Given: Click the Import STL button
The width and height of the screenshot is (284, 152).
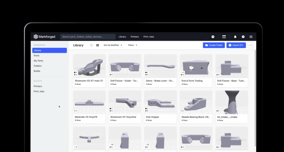Looking at the screenshot, I should click(x=236, y=45).
